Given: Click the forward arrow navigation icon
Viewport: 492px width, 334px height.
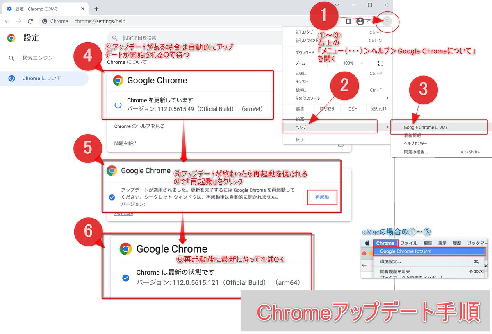Looking at the screenshot, I should [18, 21].
